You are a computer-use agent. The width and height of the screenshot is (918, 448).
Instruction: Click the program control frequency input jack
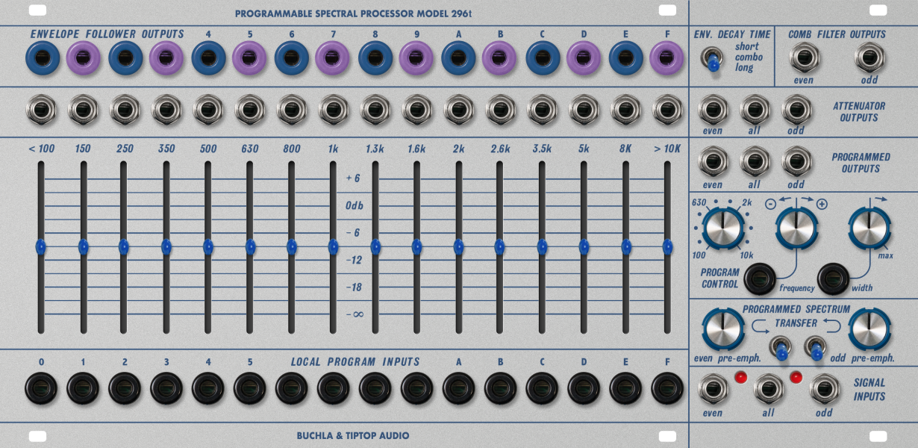[761, 279]
